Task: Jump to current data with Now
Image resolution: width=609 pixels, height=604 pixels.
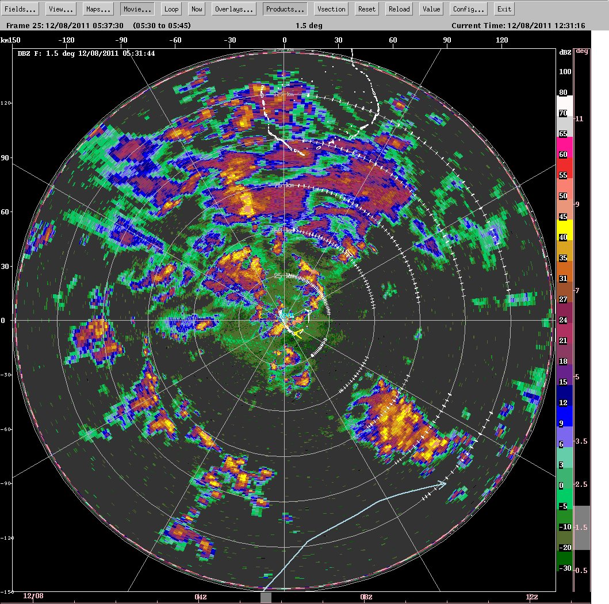Action: pos(196,9)
